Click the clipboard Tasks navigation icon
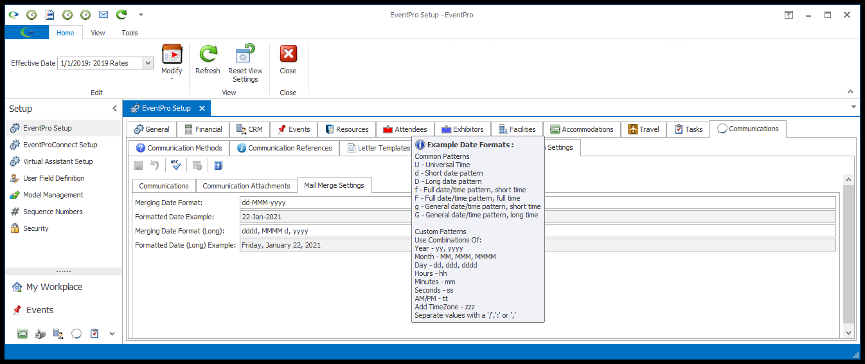The height and width of the screenshot is (364, 865). click(x=94, y=334)
